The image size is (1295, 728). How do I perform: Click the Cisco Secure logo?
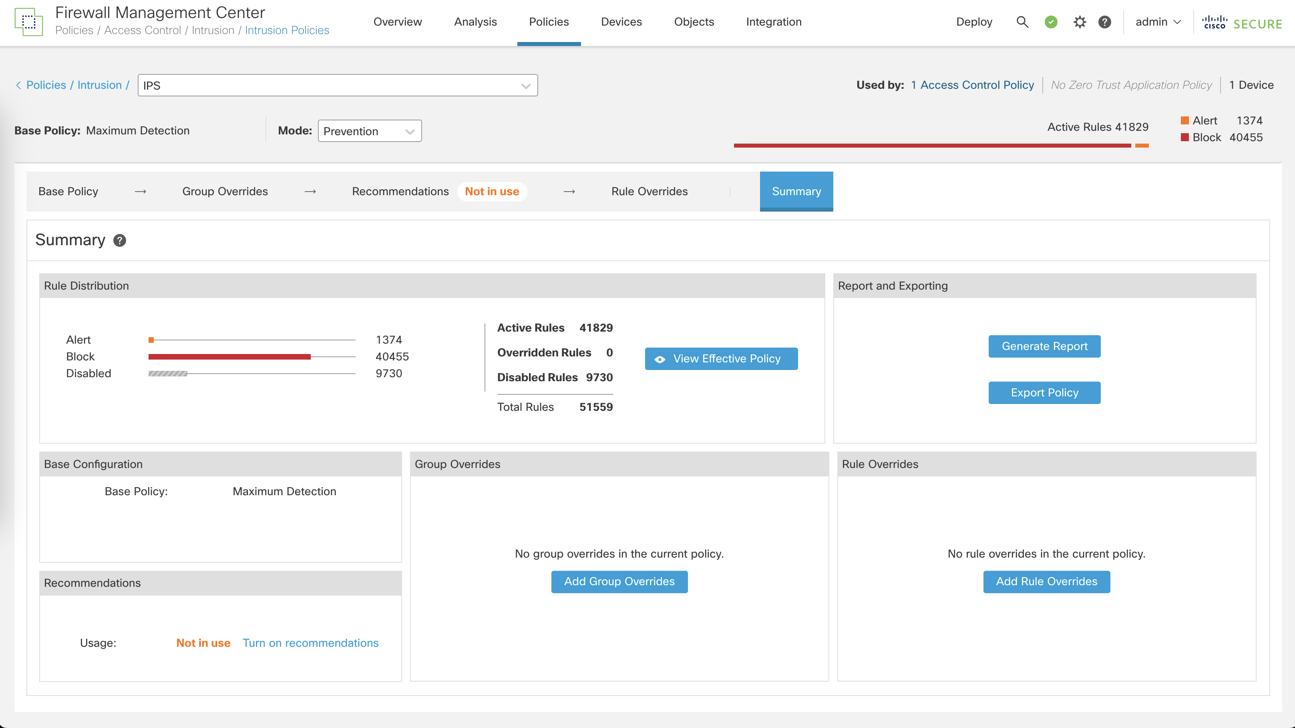point(1242,23)
